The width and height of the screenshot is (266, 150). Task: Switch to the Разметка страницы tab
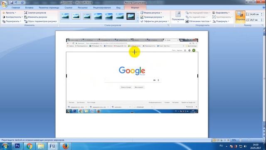click(49, 7)
